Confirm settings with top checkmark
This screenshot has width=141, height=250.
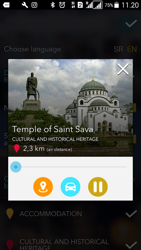[x=131, y=23]
